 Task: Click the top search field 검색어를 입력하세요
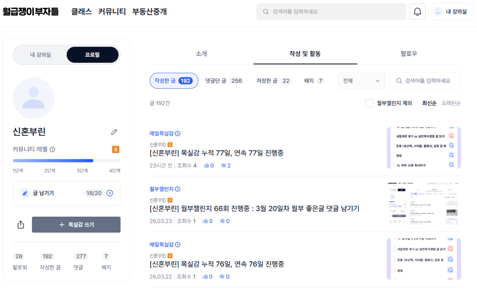pos(331,12)
